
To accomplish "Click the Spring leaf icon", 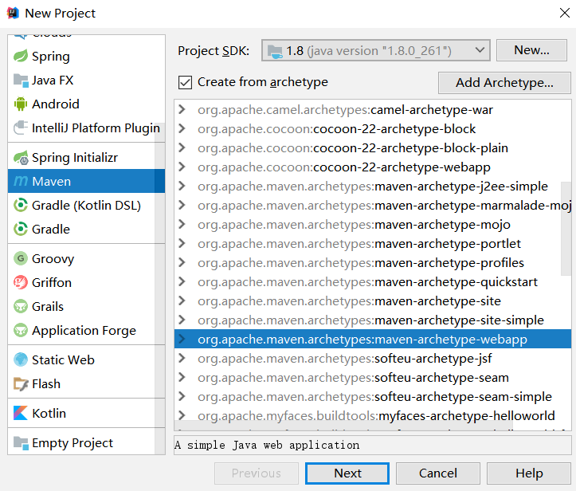I will click(21, 57).
